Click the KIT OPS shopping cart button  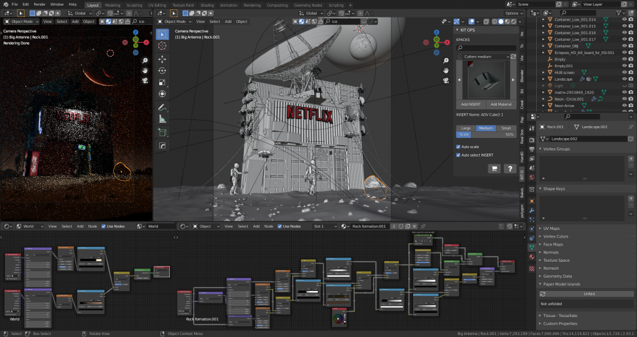pos(495,169)
